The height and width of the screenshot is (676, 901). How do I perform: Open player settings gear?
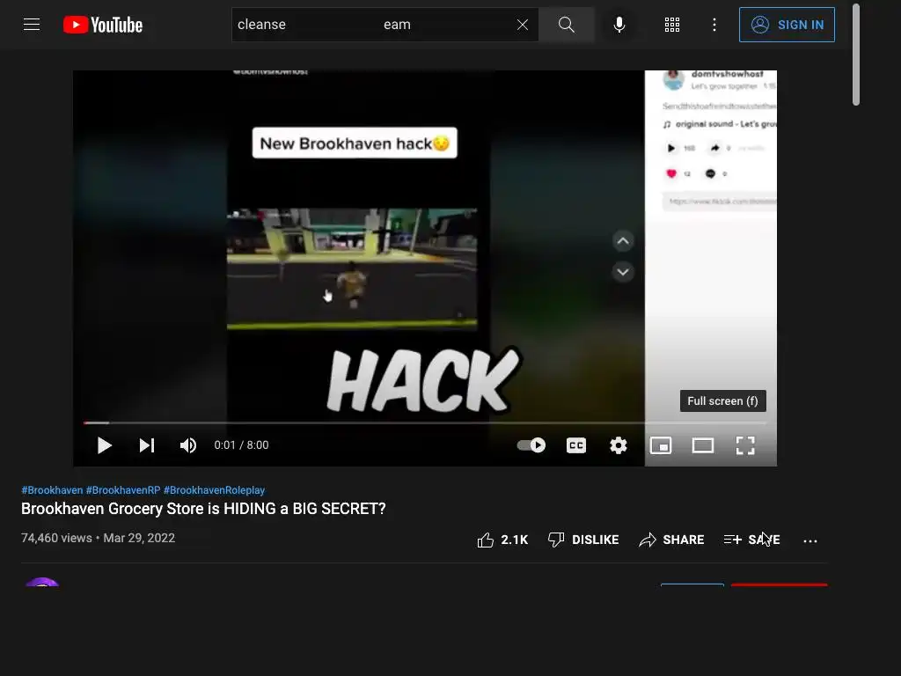coord(619,445)
